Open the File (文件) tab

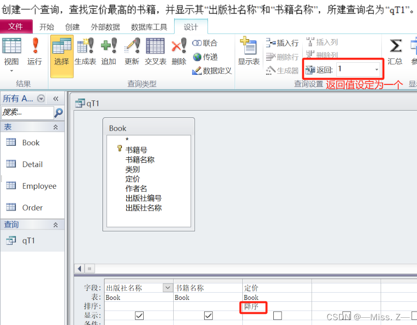[x=16, y=27]
